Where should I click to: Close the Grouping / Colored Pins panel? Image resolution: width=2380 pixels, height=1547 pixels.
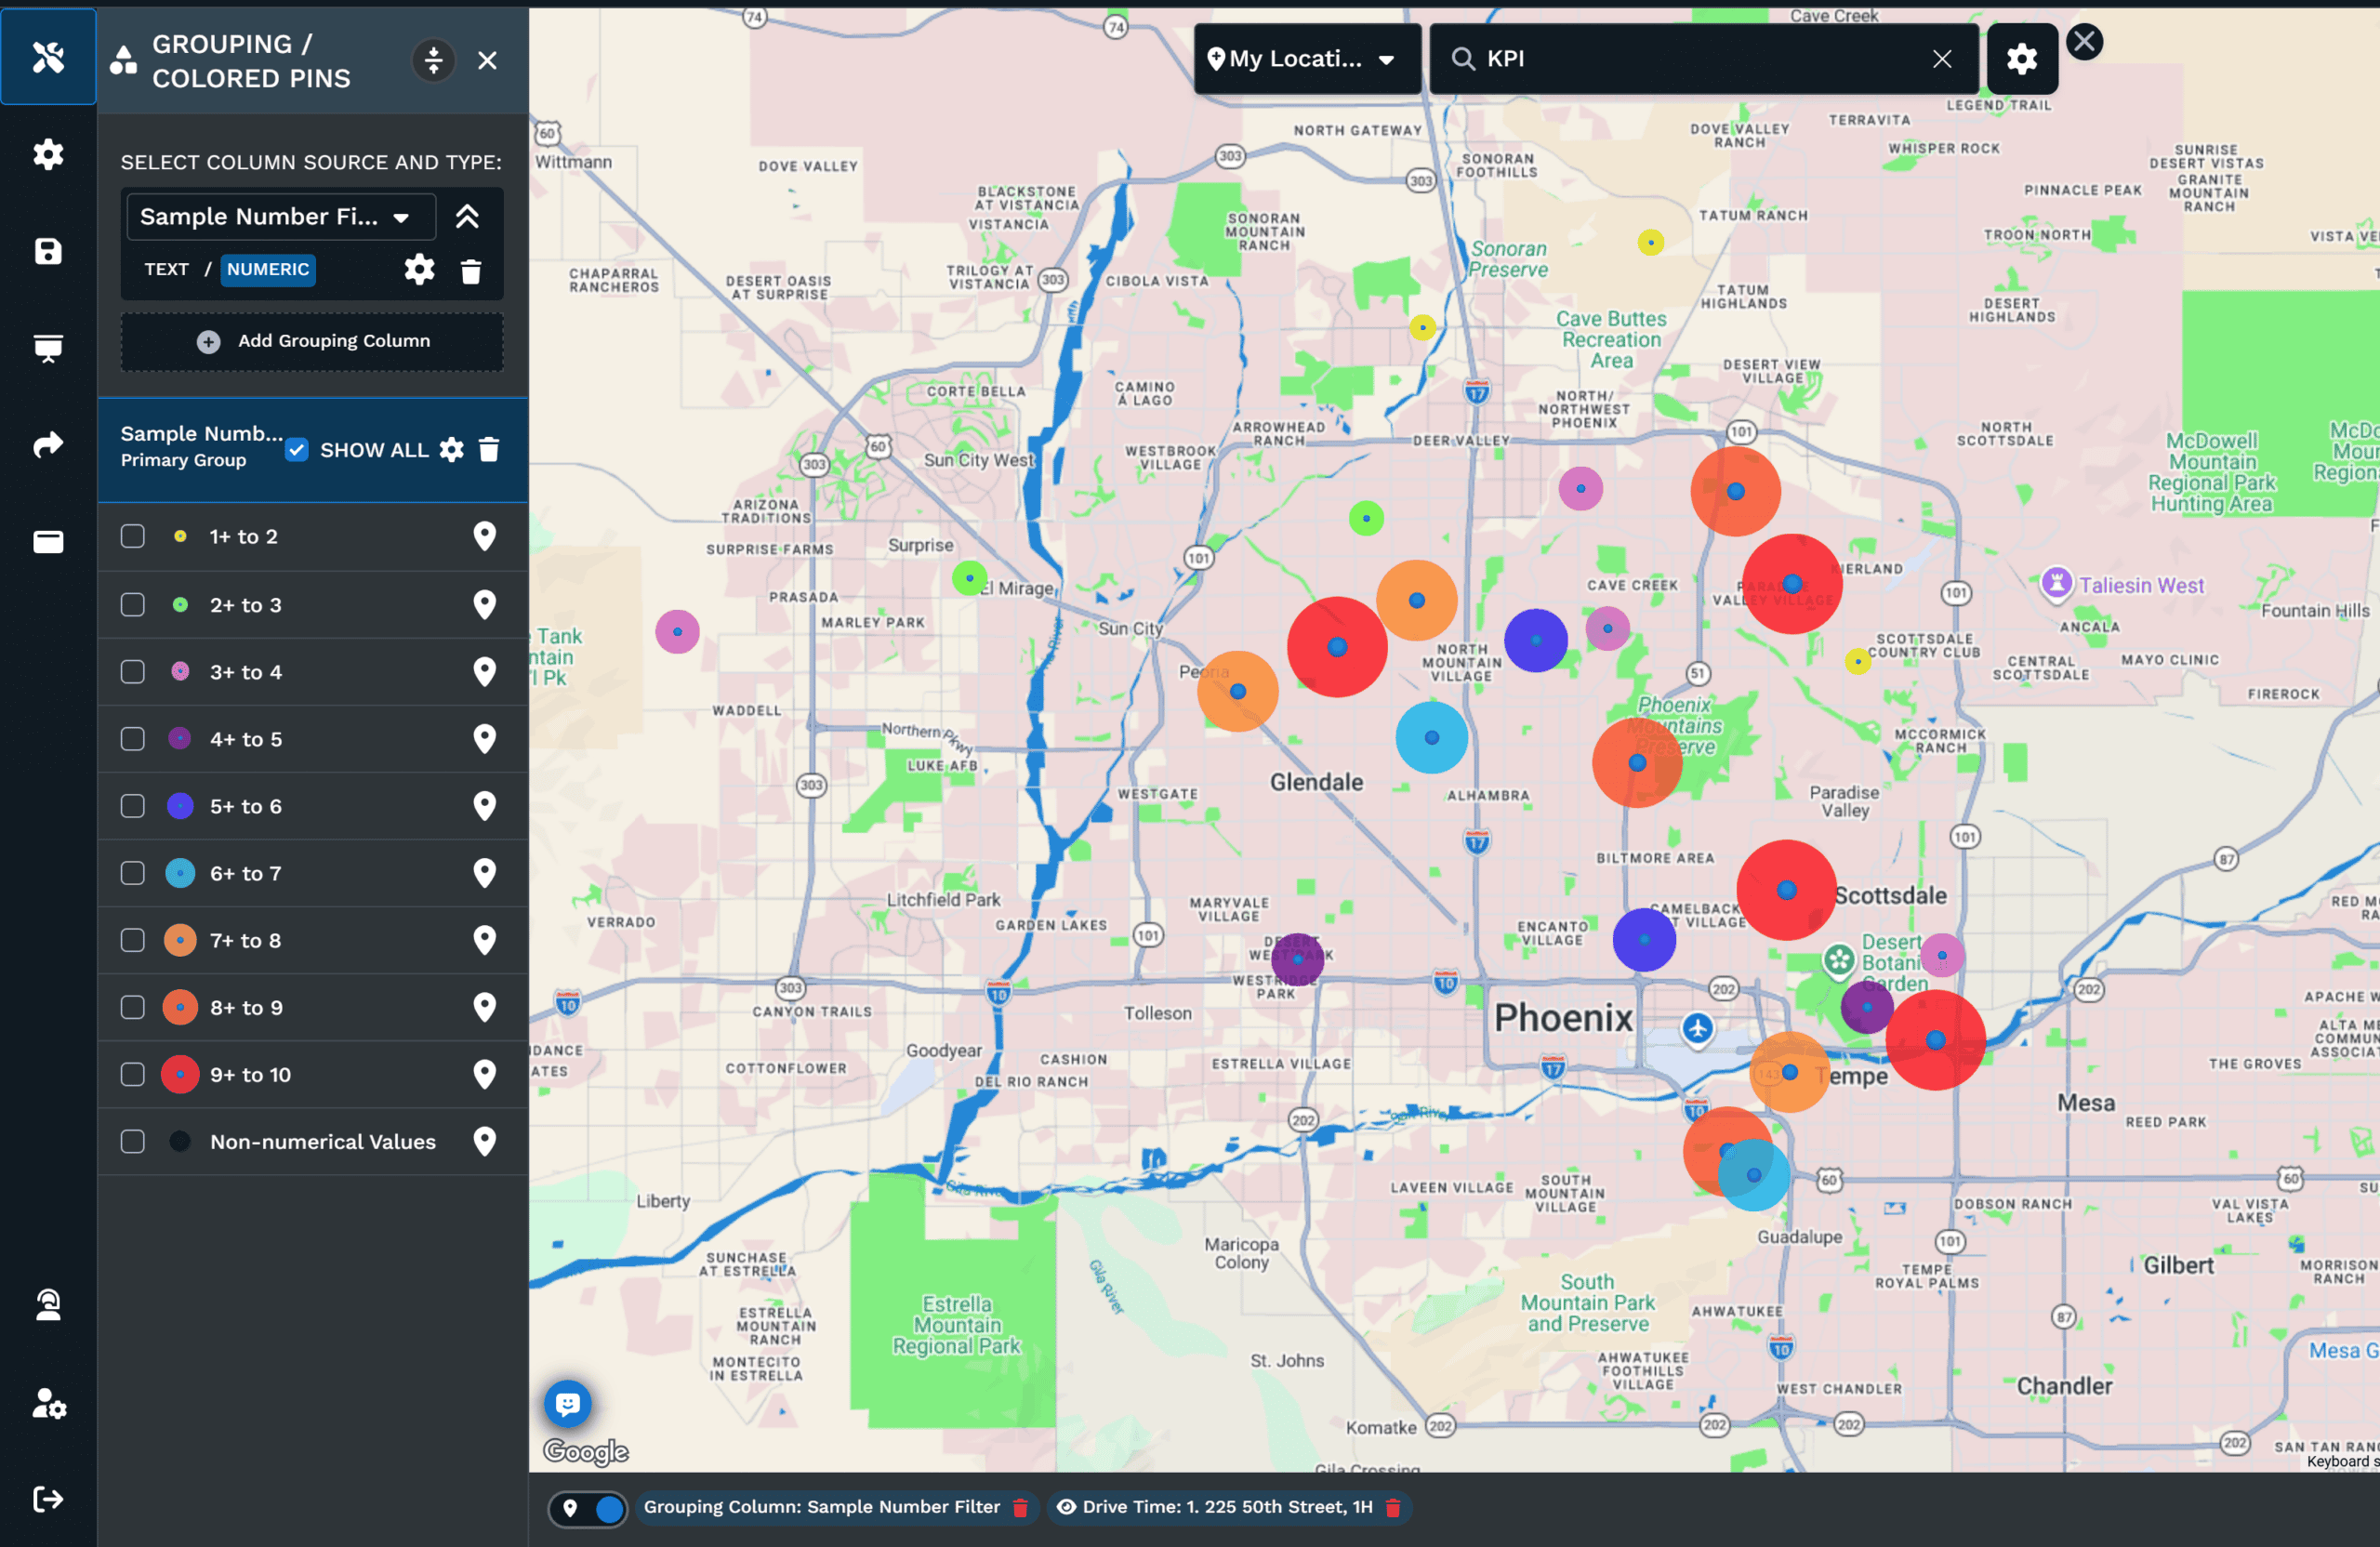coord(487,60)
